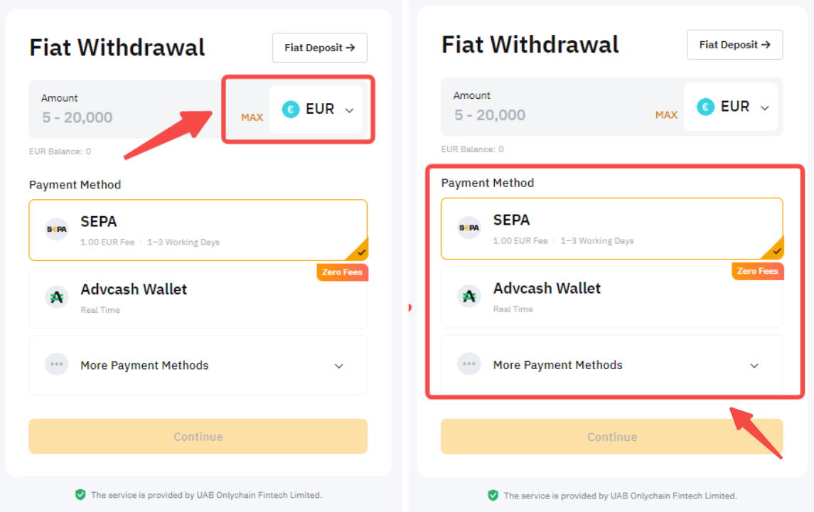Click the SEPA logo icon in right panel

point(469,228)
